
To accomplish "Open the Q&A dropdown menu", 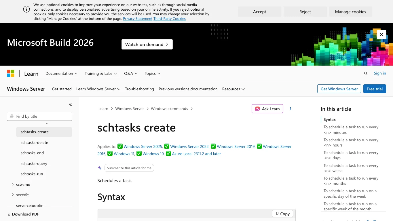I will [131, 73].
